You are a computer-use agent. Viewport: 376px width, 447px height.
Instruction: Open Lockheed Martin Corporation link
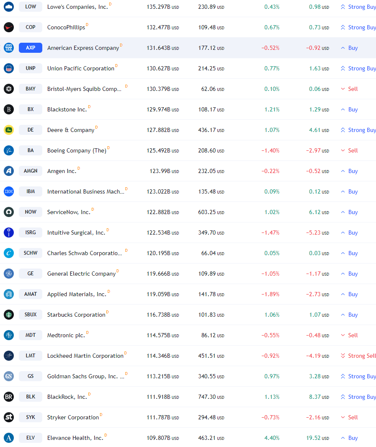[x=85, y=356]
